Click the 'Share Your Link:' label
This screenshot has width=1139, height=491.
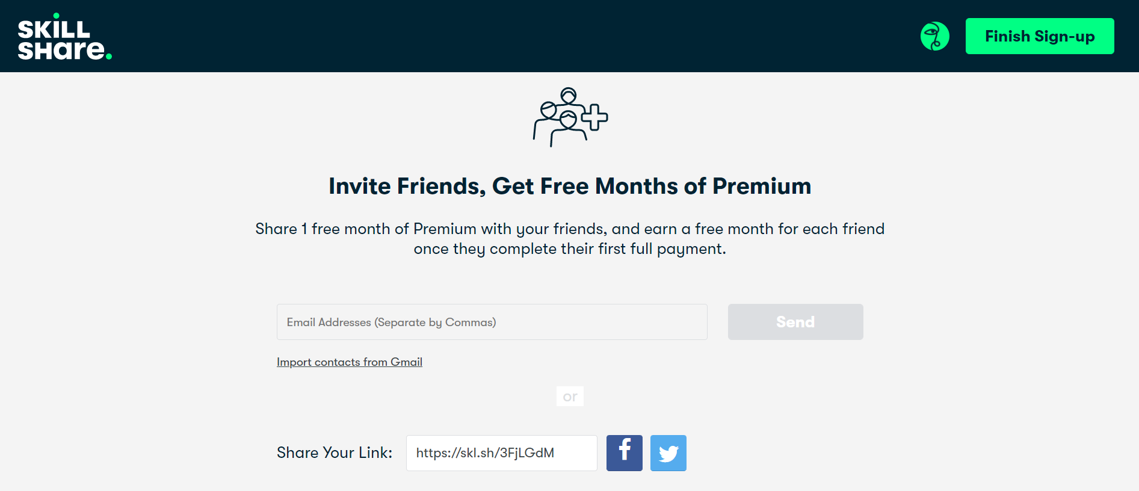(334, 453)
